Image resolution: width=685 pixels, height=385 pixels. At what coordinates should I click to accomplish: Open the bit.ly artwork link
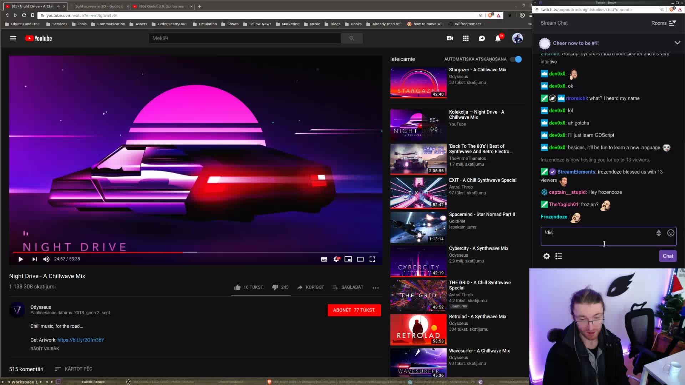pyautogui.click(x=81, y=340)
